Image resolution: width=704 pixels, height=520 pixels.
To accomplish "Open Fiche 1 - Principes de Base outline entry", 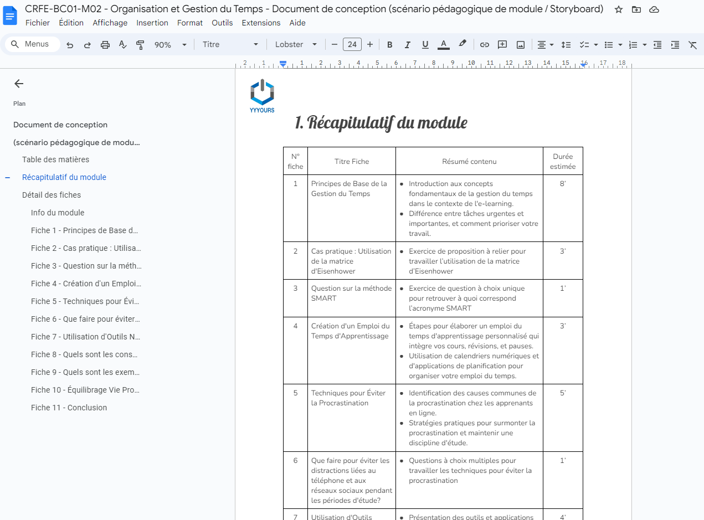I will [x=85, y=230].
